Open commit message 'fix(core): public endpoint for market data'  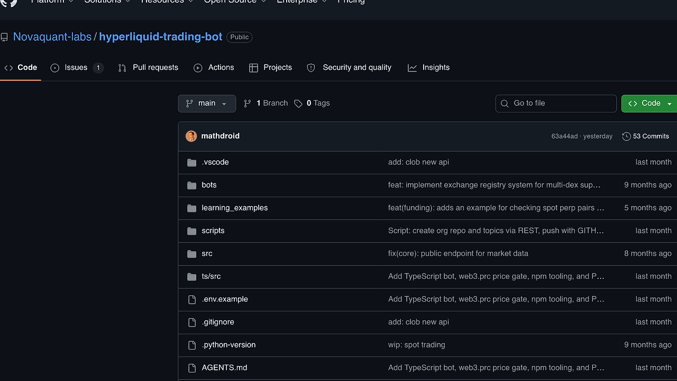(458, 253)
